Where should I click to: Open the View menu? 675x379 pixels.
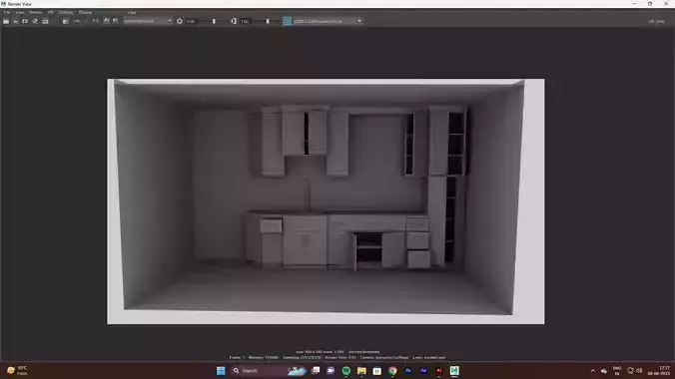20,13
